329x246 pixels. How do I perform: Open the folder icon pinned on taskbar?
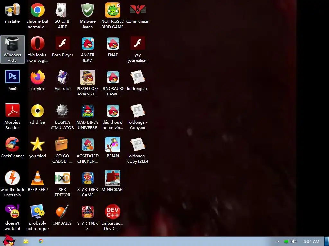coord(26,242)
